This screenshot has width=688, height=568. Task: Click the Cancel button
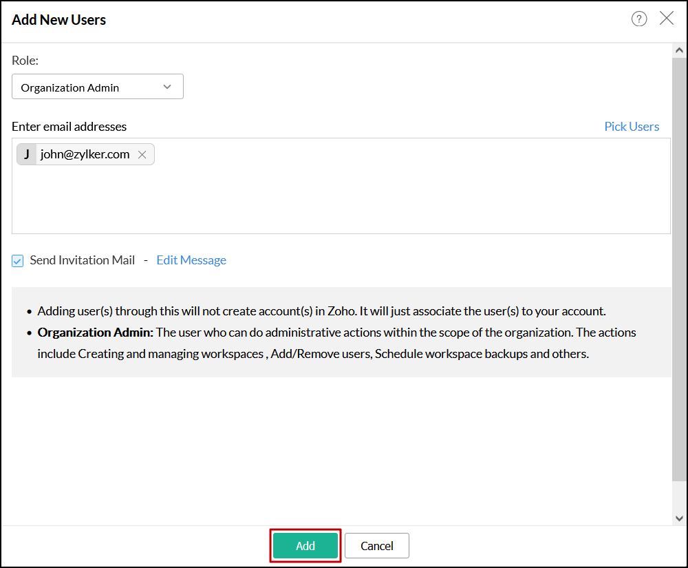[377, 546]
